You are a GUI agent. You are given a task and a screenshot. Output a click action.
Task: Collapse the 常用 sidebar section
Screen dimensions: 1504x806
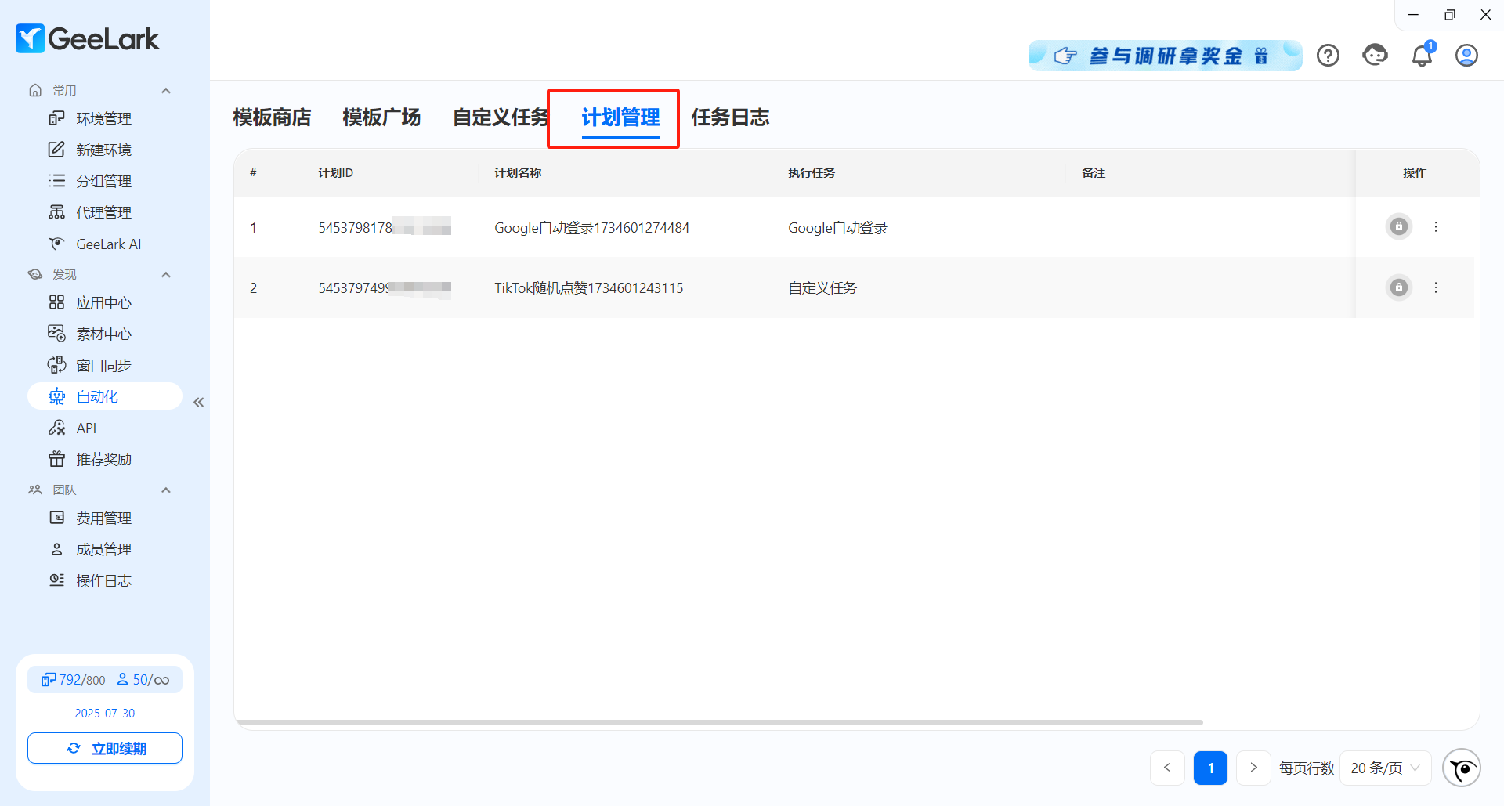point(166,91)
